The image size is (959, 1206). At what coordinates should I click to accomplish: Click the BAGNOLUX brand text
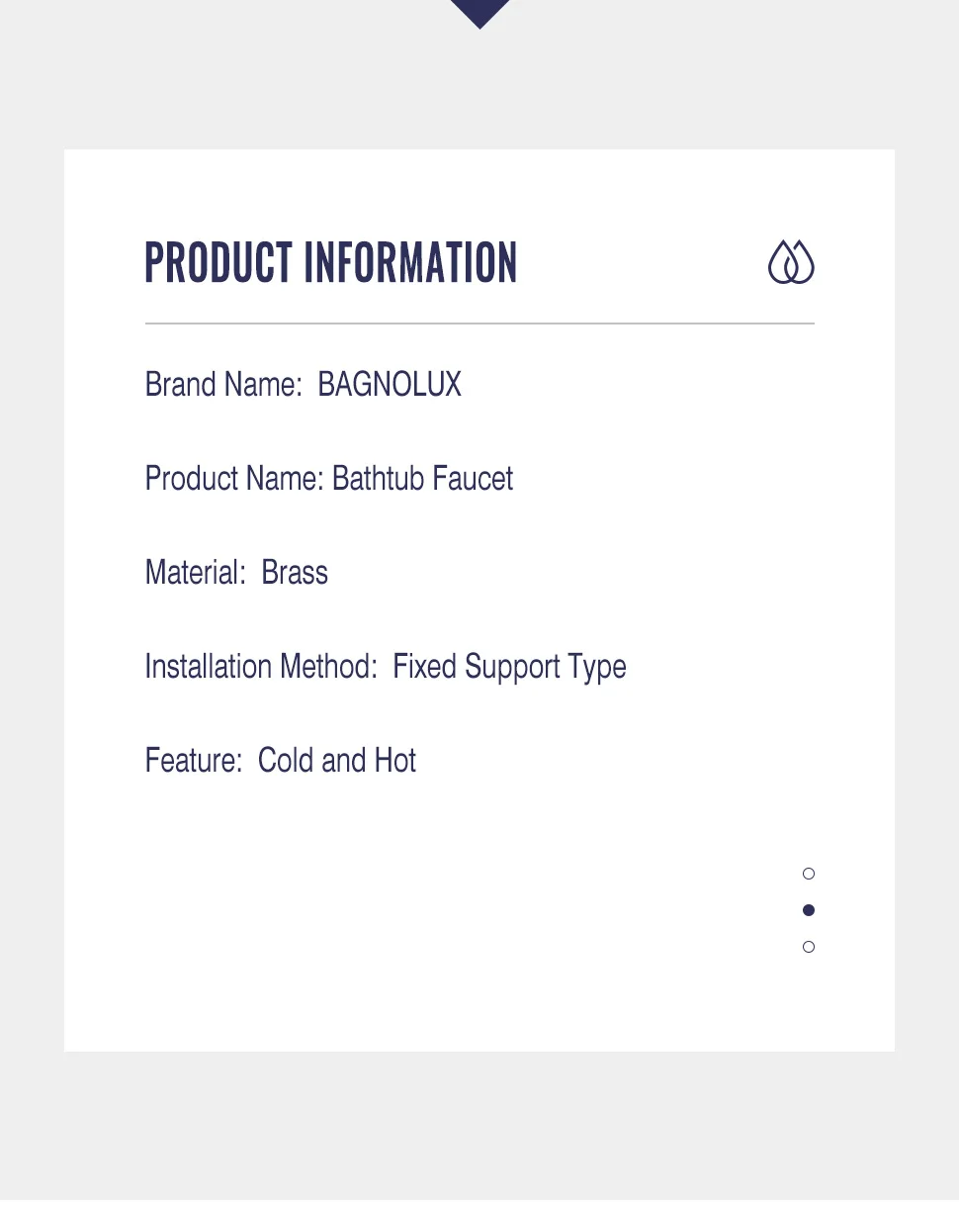tap(390, 384)
